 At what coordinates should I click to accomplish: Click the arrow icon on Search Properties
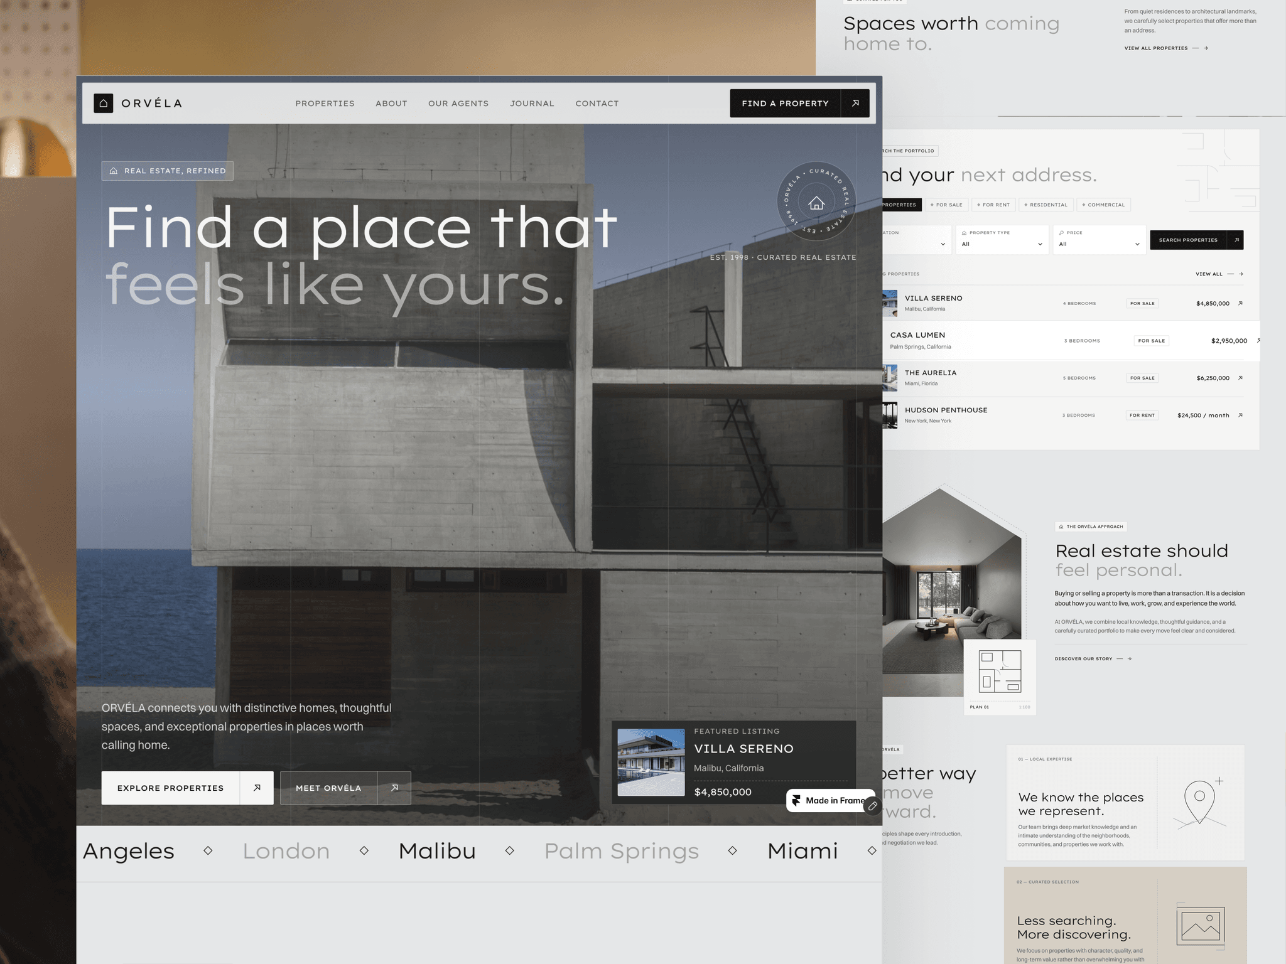click(x=1236, y=240)
